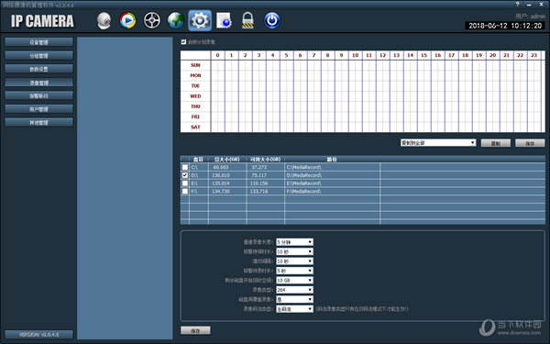Select the 60.003 total size cell
The width and height of the screenshot is (550, 344).
tap(227, 168)
